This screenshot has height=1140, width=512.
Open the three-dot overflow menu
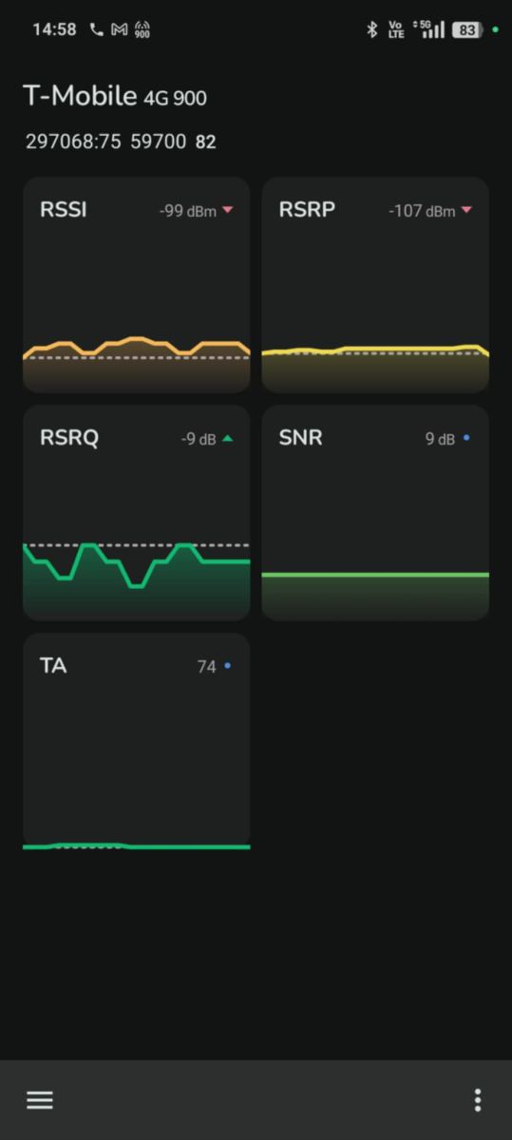477,1100
